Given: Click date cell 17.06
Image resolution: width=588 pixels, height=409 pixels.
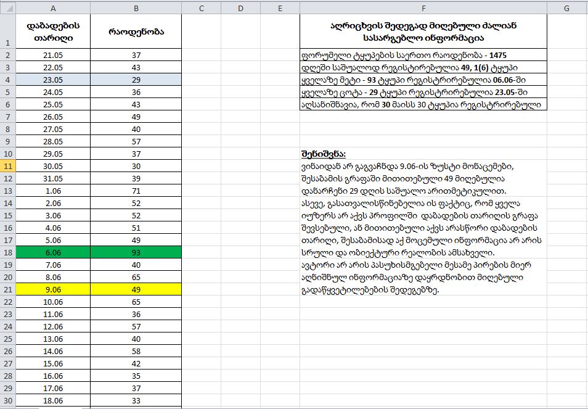Looking at the screenshot, I should click(53, 388).
